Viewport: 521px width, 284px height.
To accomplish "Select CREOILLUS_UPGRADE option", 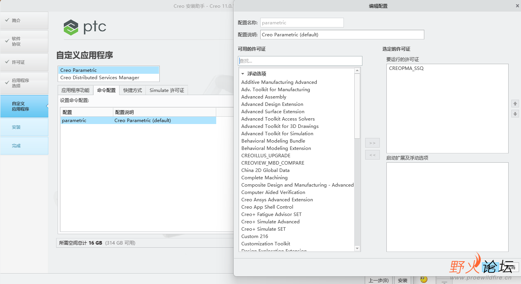I will pos(266,156).
